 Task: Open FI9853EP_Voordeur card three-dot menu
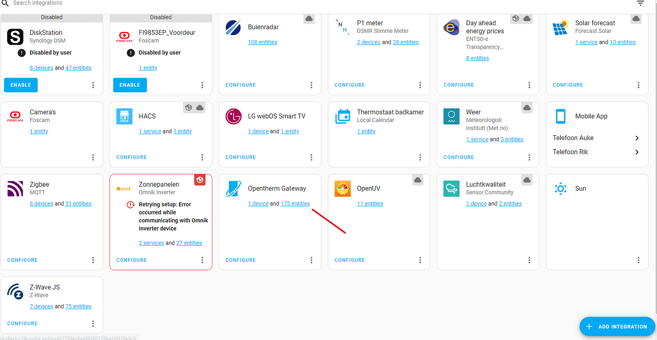click(202, 85)
